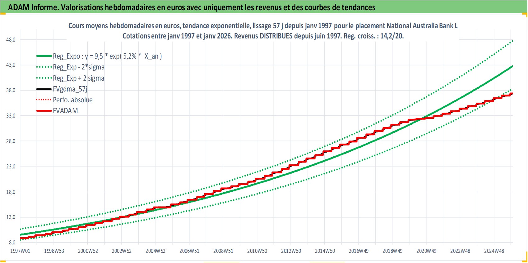Click the x-axis label 2018W49
528x263 pixels.
pyautogui.click(x=392, y=251)
